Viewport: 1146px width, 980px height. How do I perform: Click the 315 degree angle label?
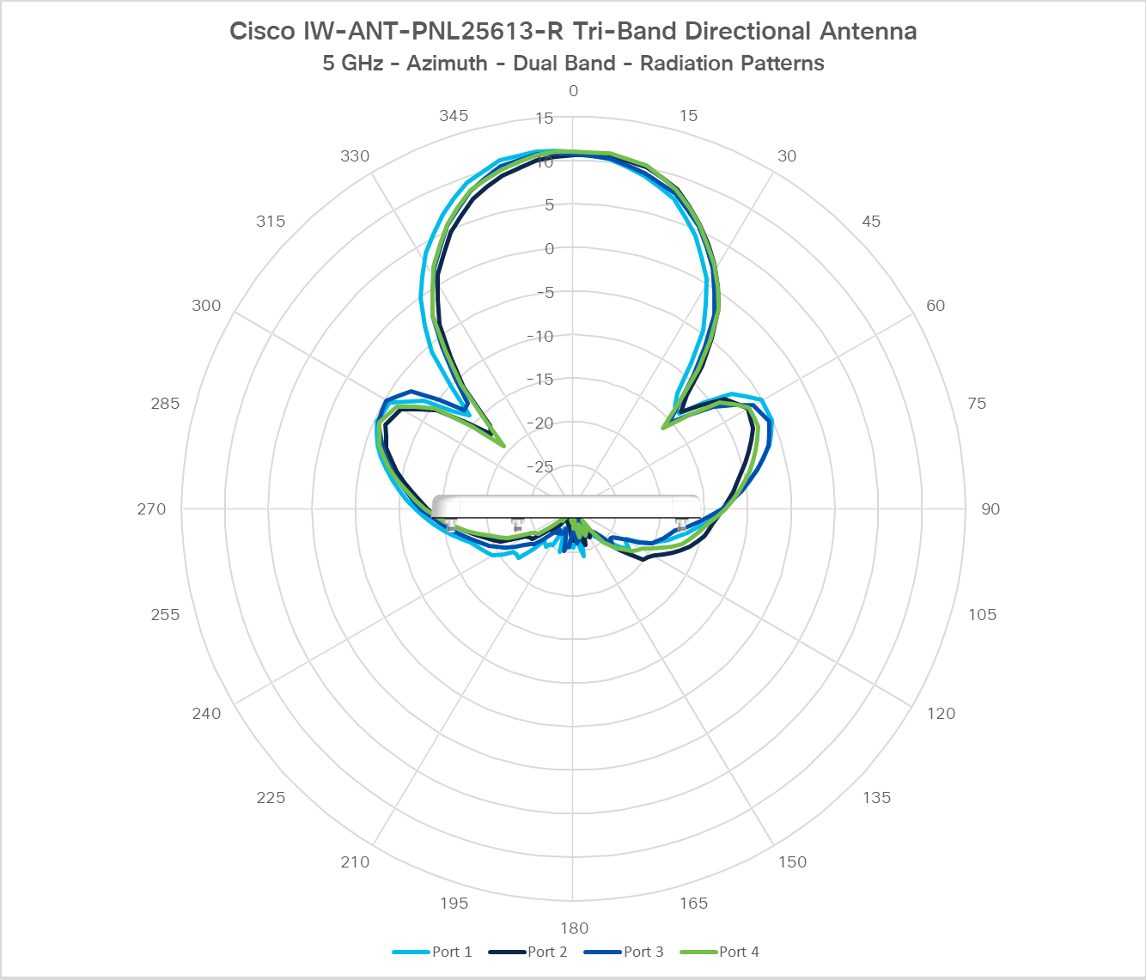click(271, 222)
